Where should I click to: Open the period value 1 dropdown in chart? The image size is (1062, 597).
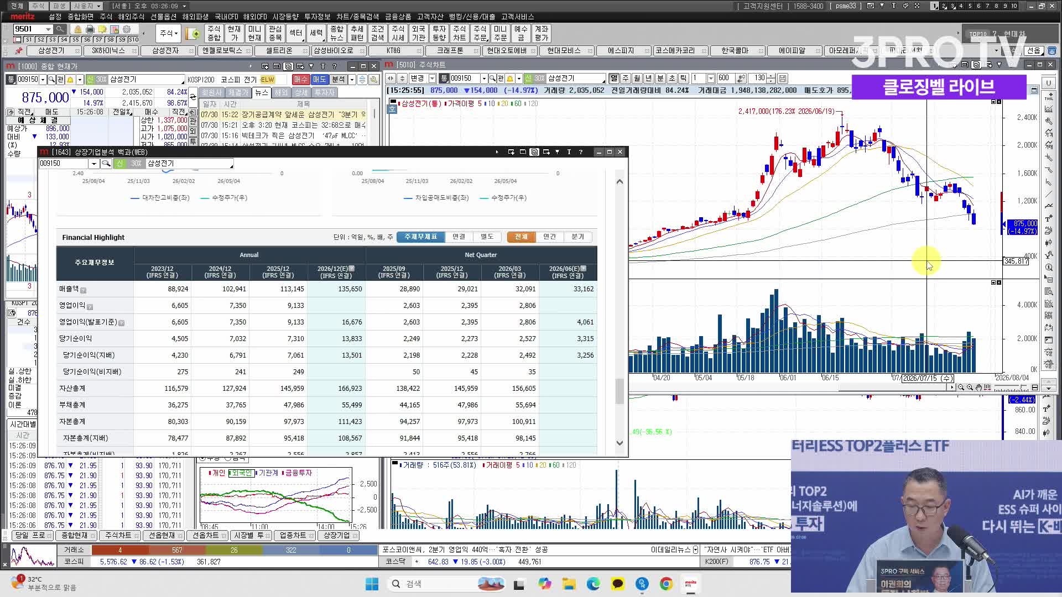point(710,78)
